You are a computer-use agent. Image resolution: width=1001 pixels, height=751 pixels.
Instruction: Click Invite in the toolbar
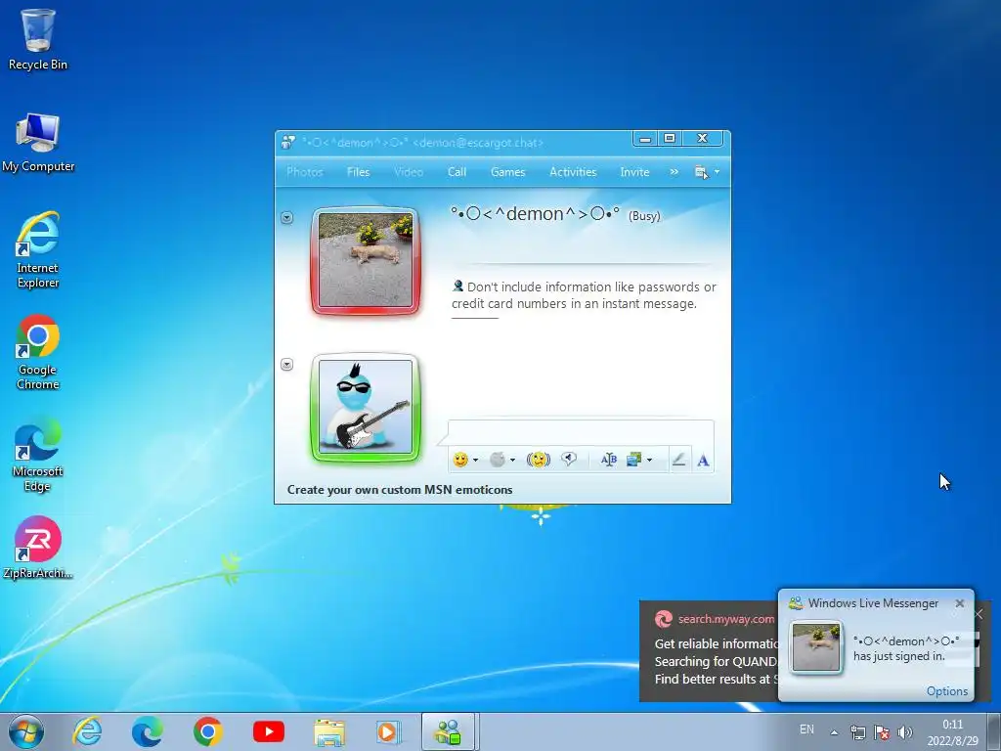[634, 172]
